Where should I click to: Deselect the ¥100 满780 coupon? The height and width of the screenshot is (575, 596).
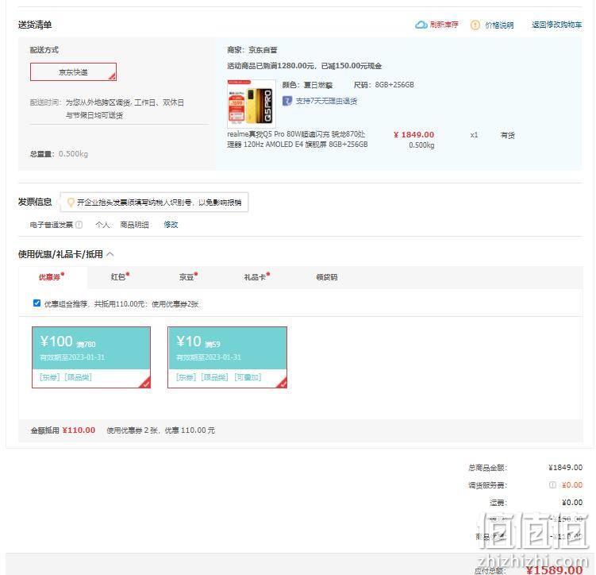click(x=91, y=357)
